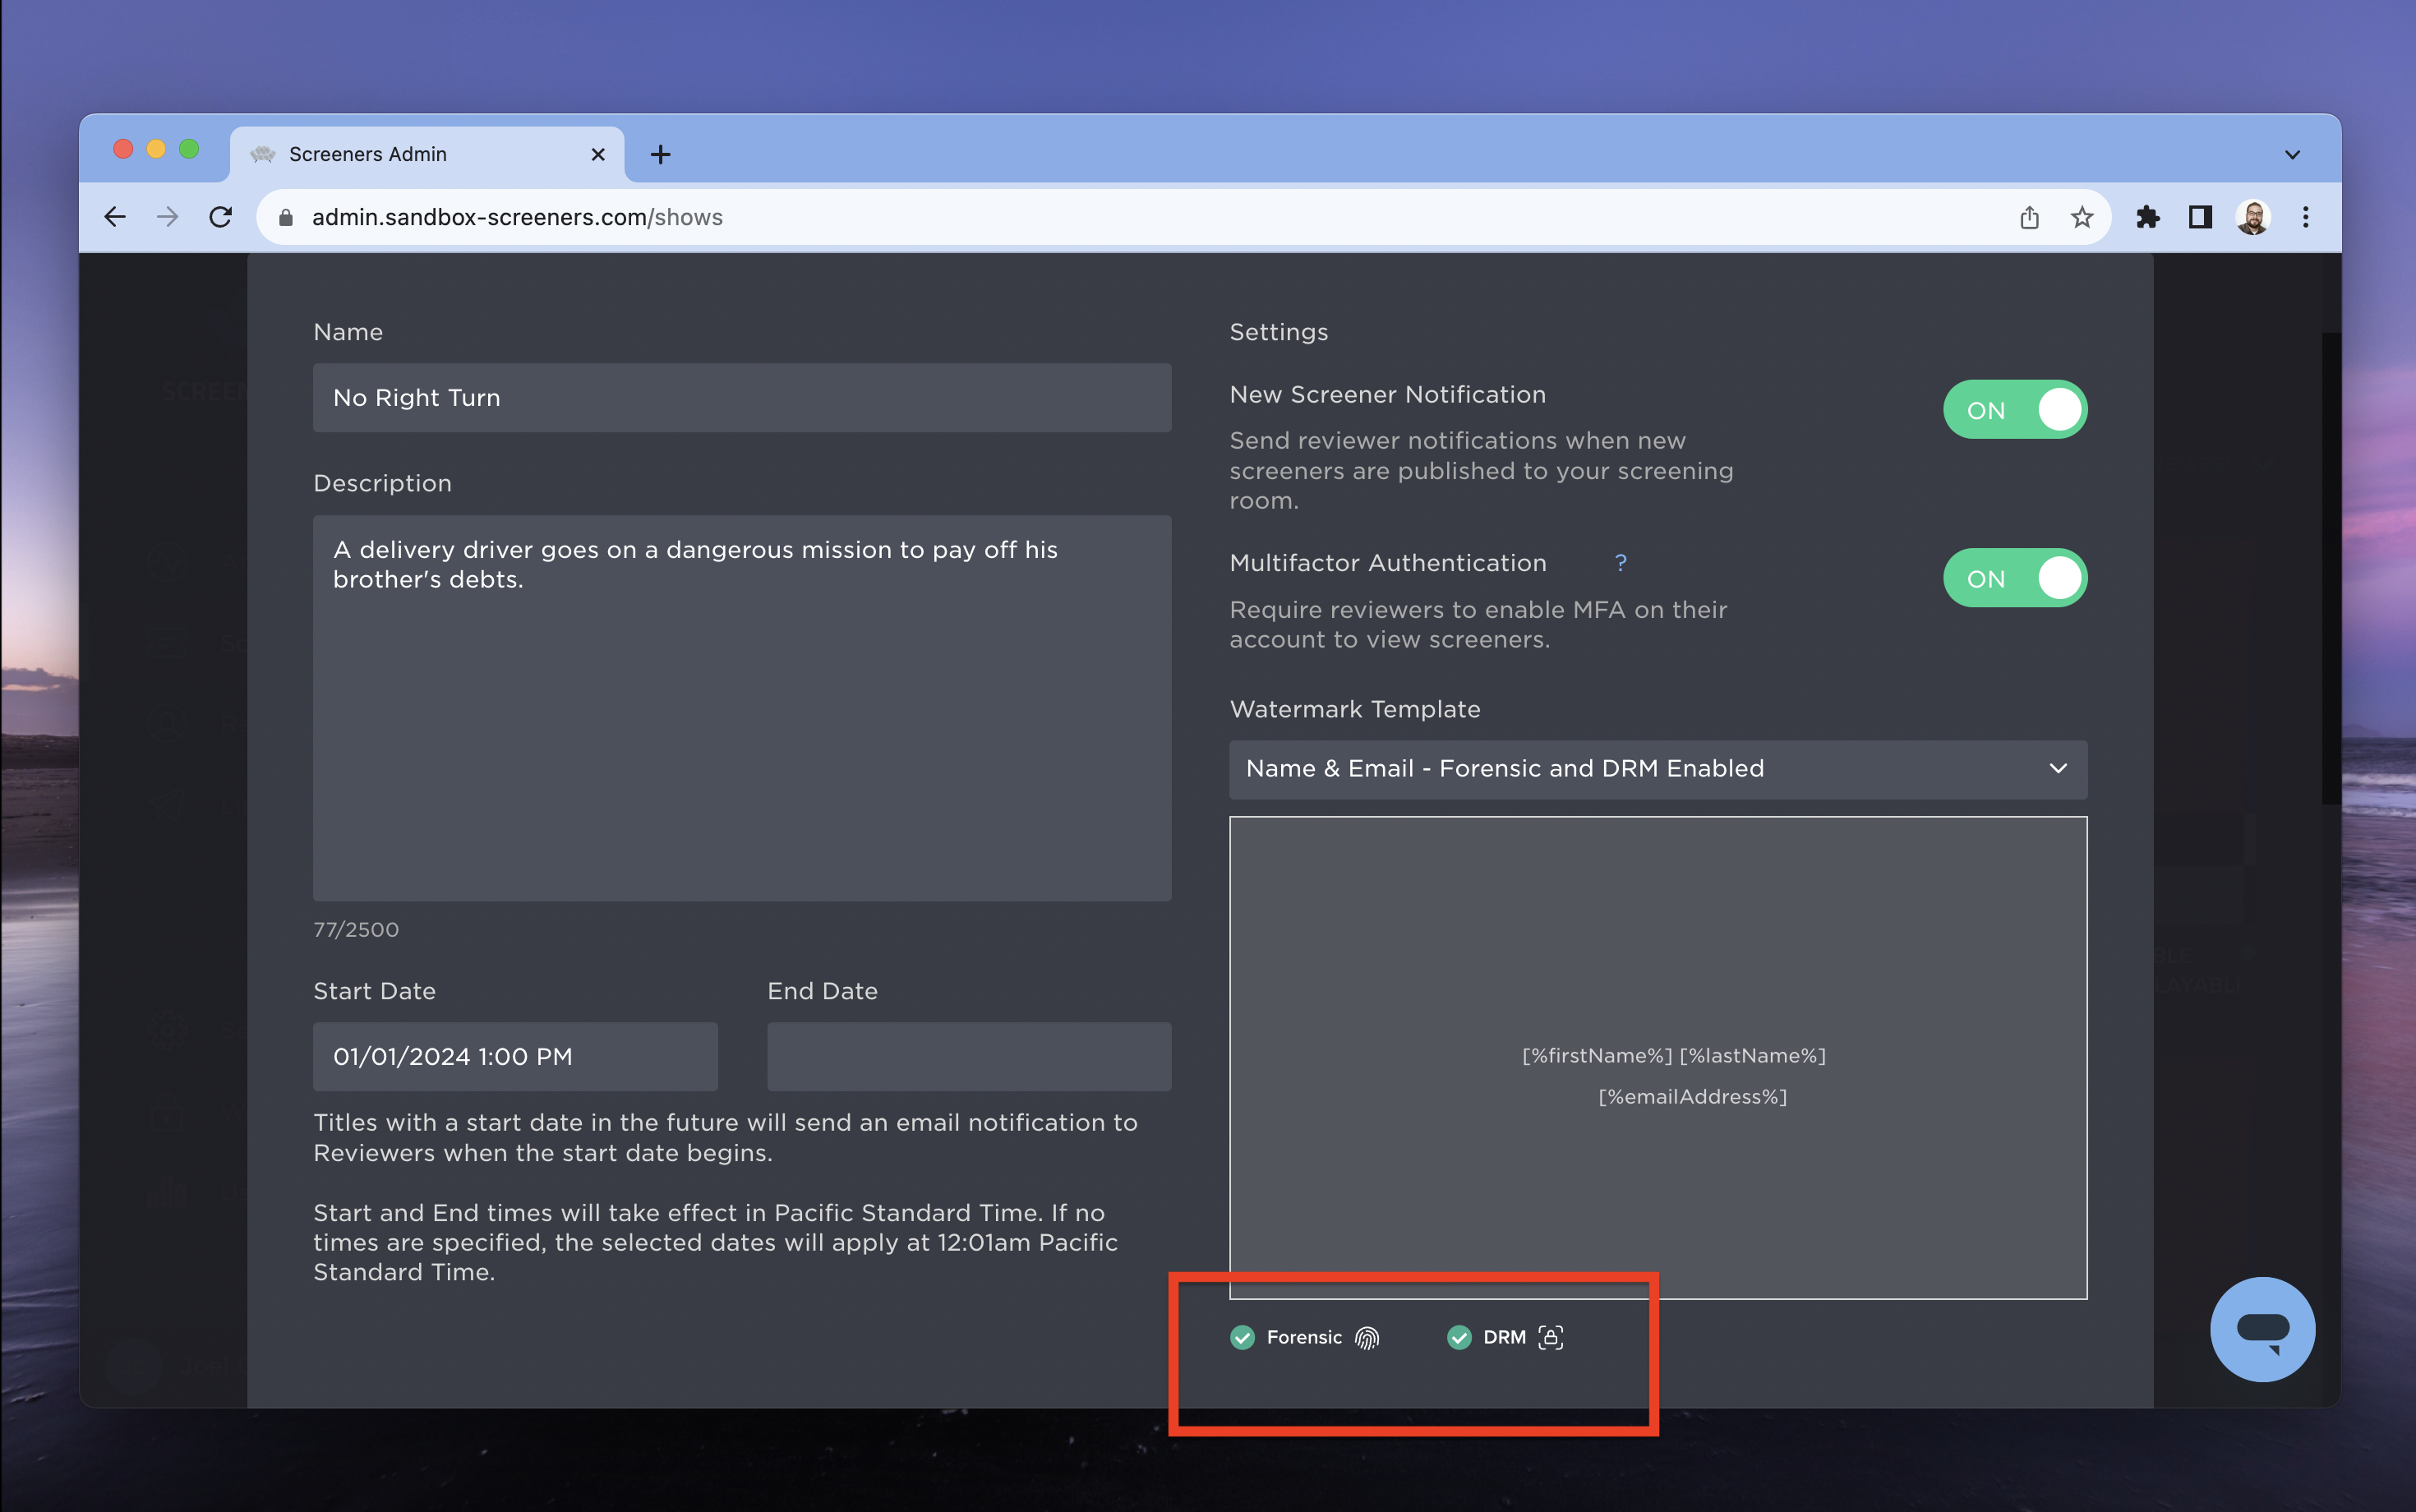The height and width of the screenshot is (1512, 2416).
Task: Click the browser back arrow
Action: 114,217
